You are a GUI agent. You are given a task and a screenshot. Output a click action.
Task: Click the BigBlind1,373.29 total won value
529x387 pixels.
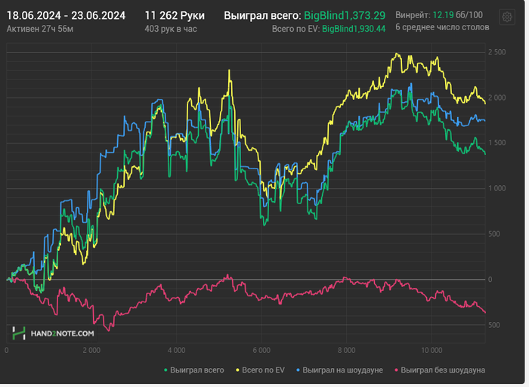tap(345, 16)
